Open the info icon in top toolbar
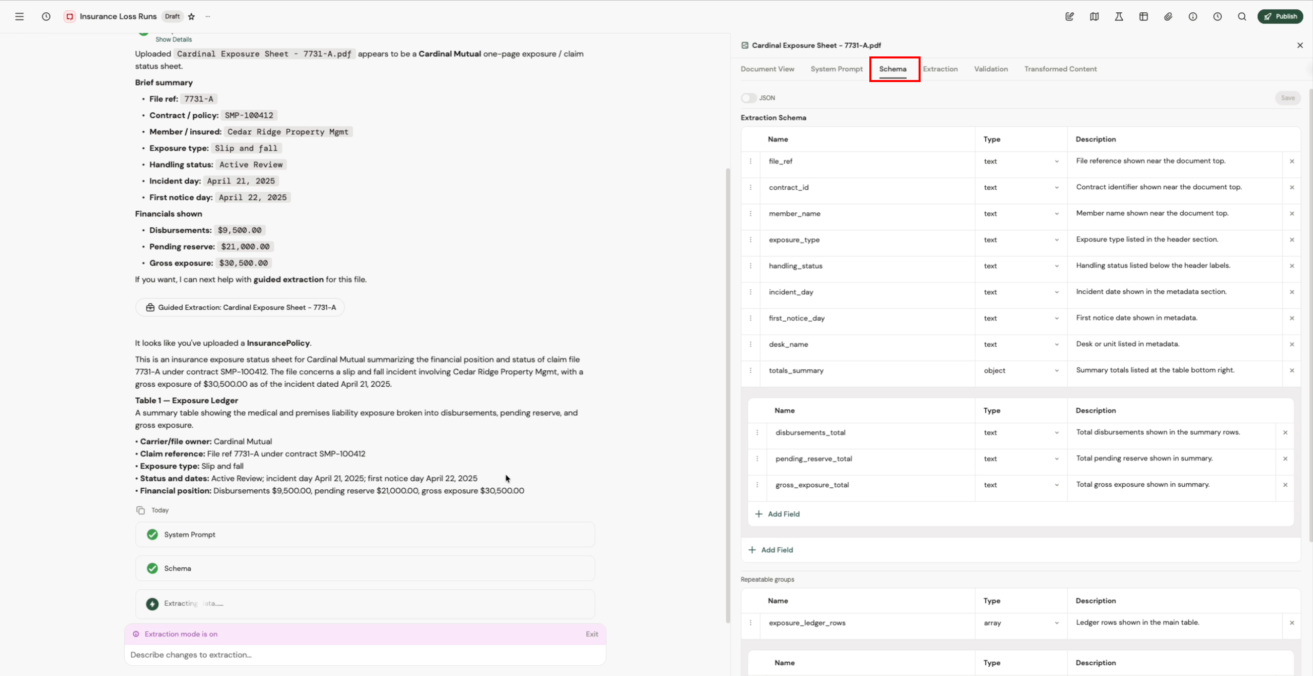The image size is (1313, 676). (x=1192, y=16)
